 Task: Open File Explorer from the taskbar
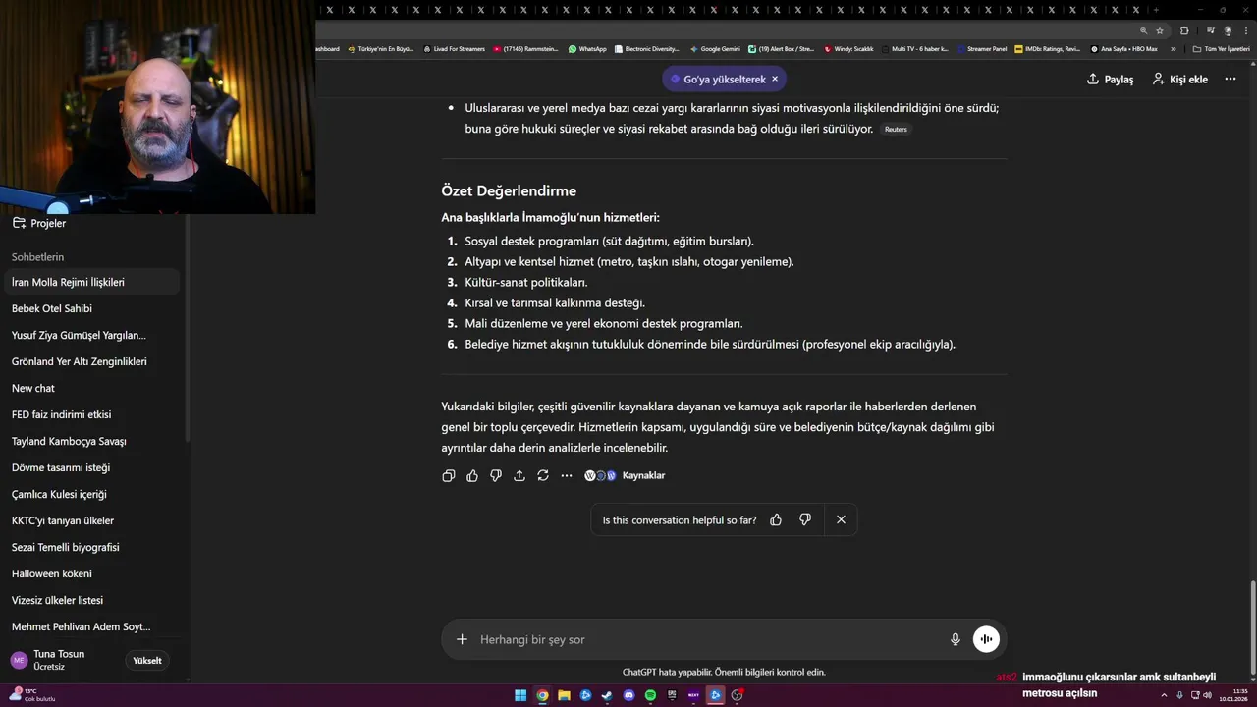pos(564,695)
